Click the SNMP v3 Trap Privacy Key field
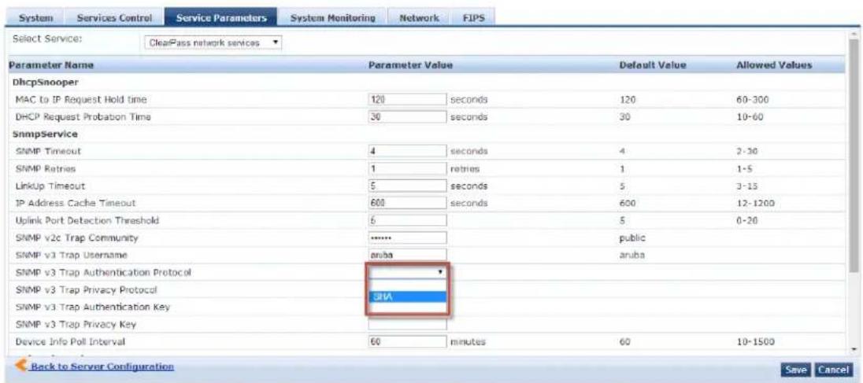 point(407,324)
